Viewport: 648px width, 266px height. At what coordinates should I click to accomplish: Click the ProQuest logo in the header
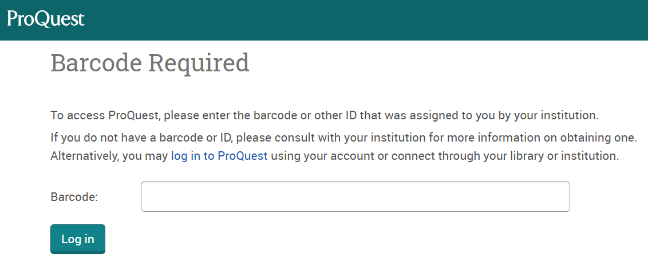coord(46,19)
